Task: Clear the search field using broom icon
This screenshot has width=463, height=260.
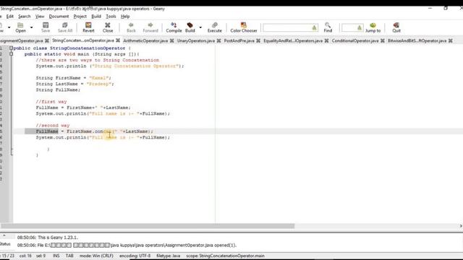Action: coord(314,28)
